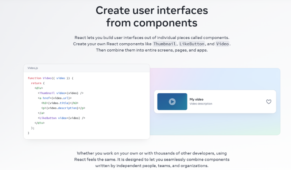Click the "Video" inline code term in paragraph

pos(222,44)
